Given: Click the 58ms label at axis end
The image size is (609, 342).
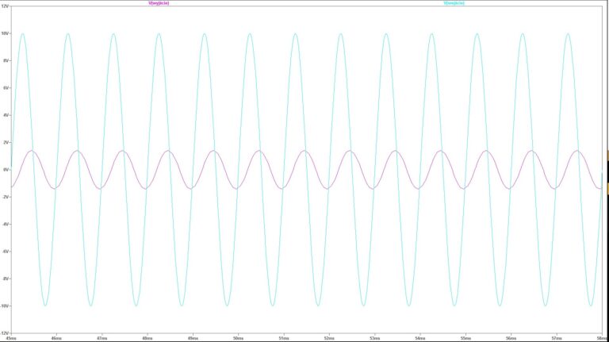Looking at the screenshot, I should click(599, 338).
